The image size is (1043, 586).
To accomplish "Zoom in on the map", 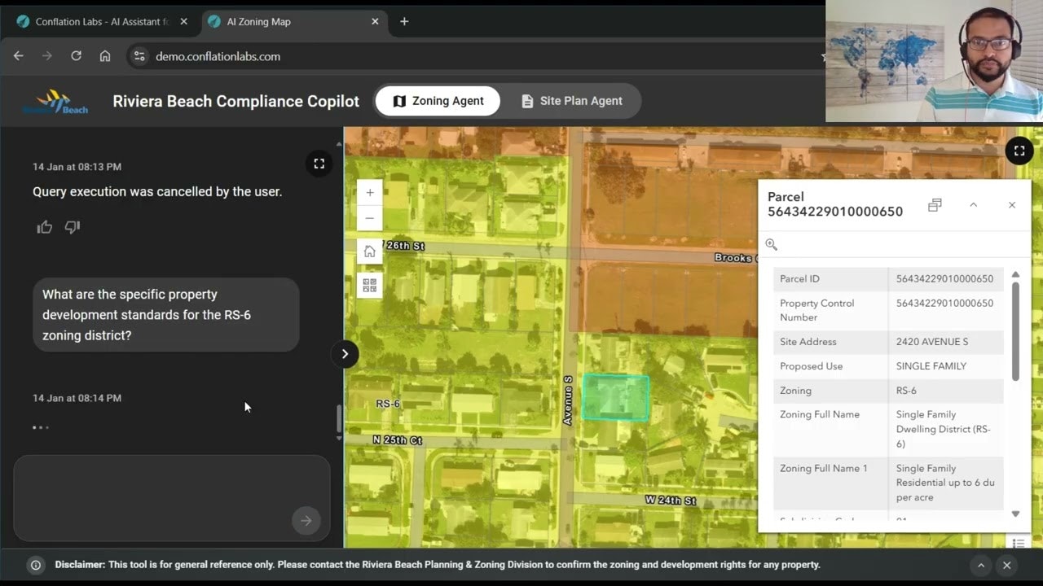I will point(370,193).
